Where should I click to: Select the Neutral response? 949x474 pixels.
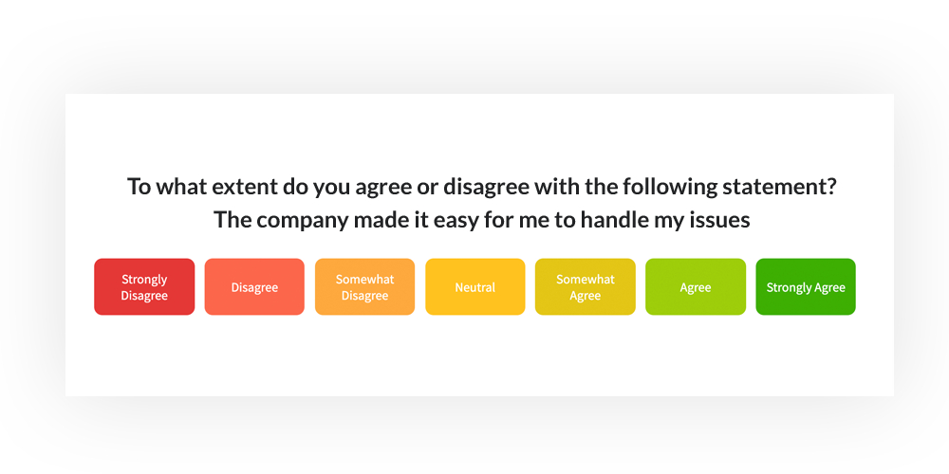click(x=475, y=286)
